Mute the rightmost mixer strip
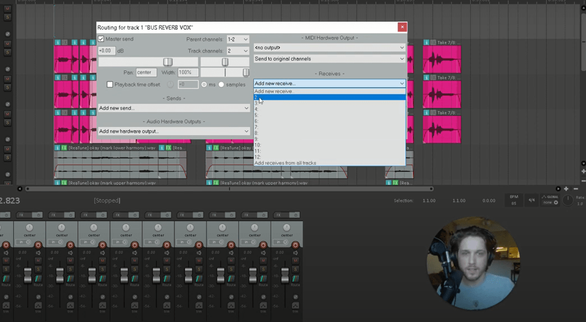This screenshot has height=322, width=586. click(295, 261)
